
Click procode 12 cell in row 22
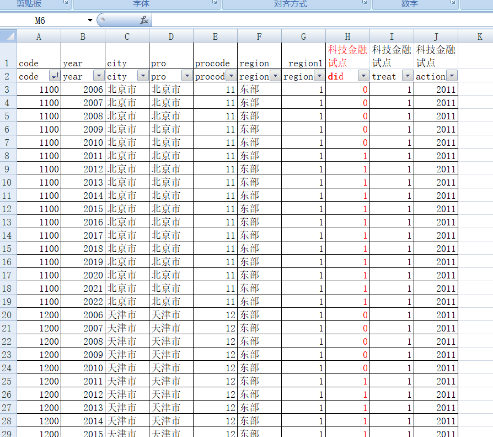(x=216, y=341)
